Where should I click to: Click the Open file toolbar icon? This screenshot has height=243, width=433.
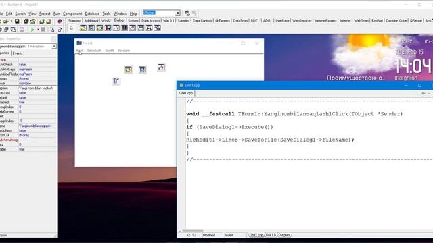tap(6, 21)
